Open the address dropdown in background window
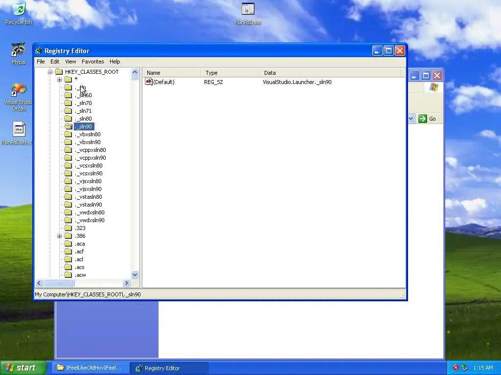 (411, 119)
